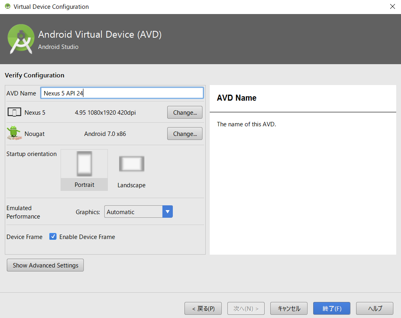
Task: Select Landscape startup orientation
Action: pos(132,171)
